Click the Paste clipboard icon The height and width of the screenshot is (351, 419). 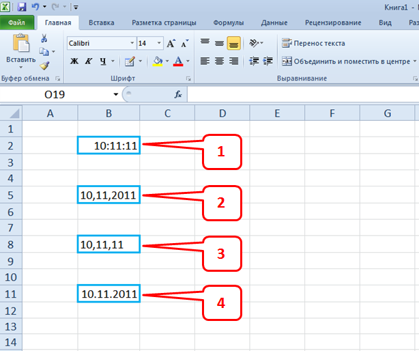[20, 45]
